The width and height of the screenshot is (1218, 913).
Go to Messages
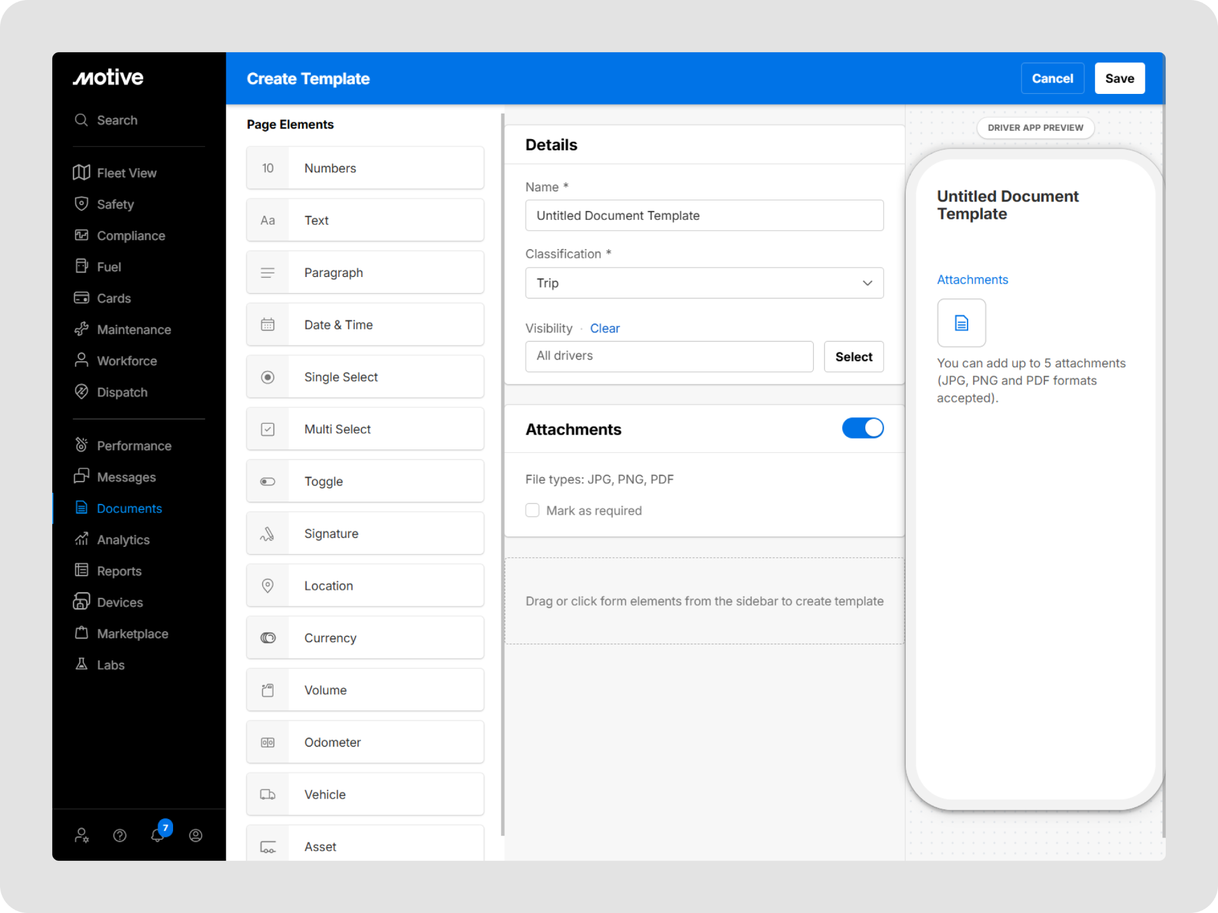(x=126, y=477)
